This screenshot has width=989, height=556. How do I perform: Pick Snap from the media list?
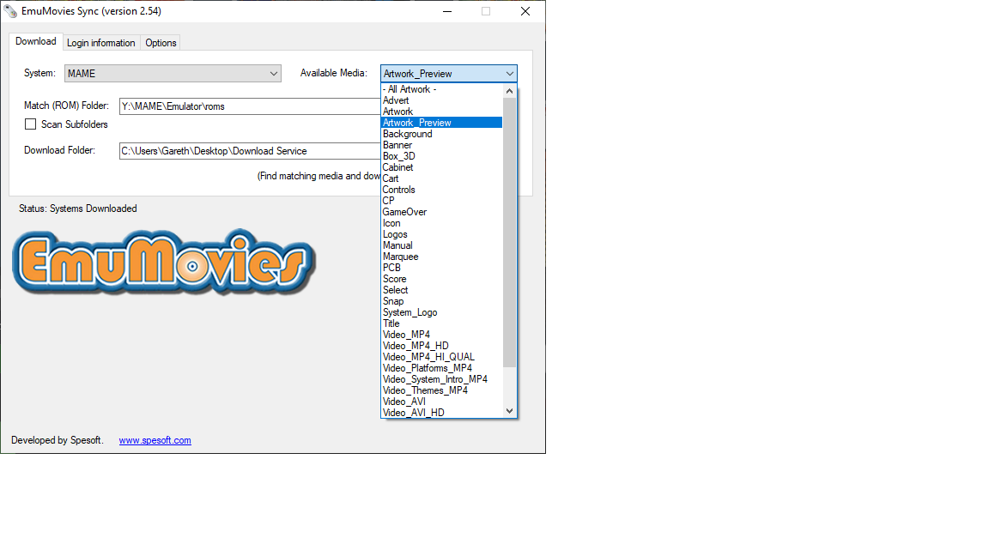tap(442, 301)
